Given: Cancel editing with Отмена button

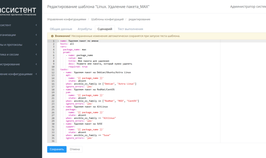Looking at the screenshot, I should tap(75, 149).
